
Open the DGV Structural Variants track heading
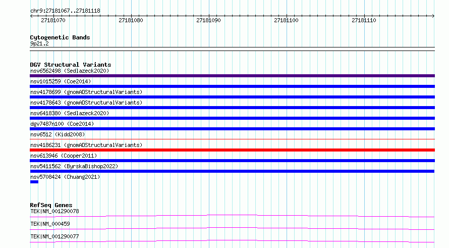(x=71, y=65)
